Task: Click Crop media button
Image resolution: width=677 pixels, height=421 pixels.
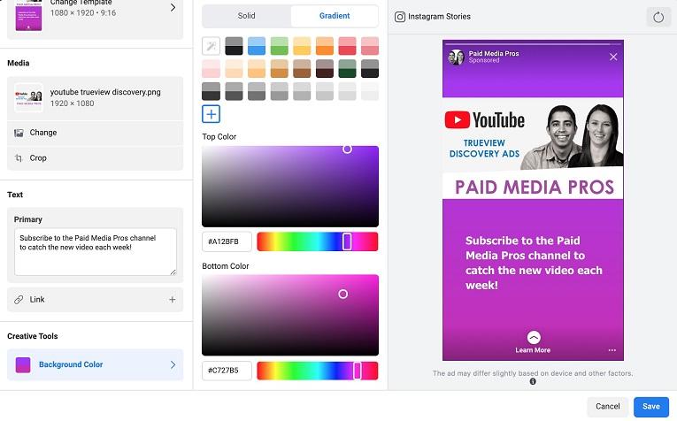Action: (x=95, y=158)
